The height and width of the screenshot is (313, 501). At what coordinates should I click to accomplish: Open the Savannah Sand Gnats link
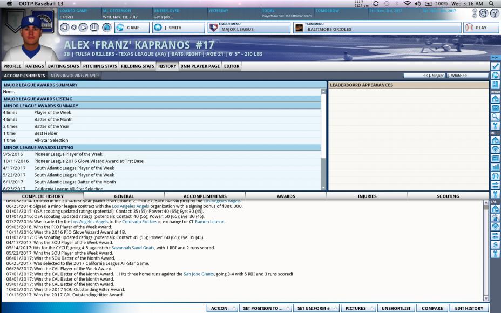[133, 248]
